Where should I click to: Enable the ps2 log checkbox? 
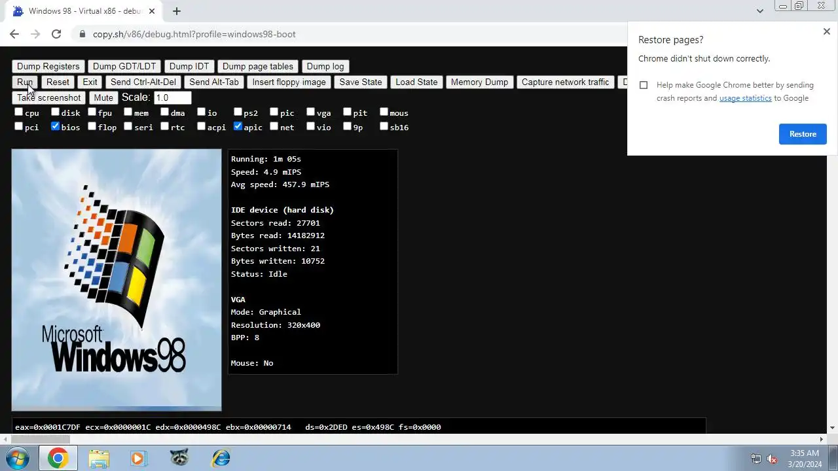pyautogui.click(x=238, y=112)
